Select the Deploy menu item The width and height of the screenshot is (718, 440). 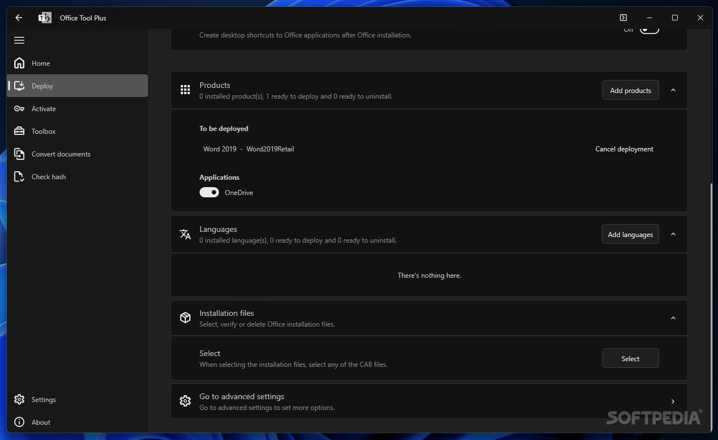click(x=77, y=86)
